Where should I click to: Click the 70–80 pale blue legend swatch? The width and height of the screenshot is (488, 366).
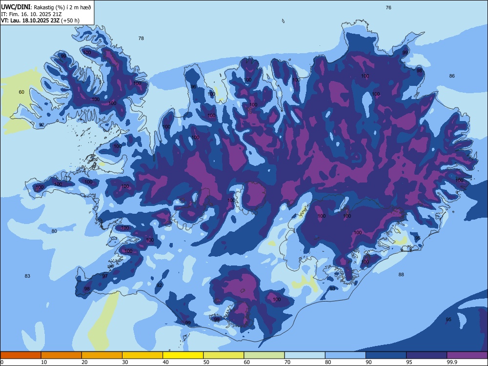(305, 355)
